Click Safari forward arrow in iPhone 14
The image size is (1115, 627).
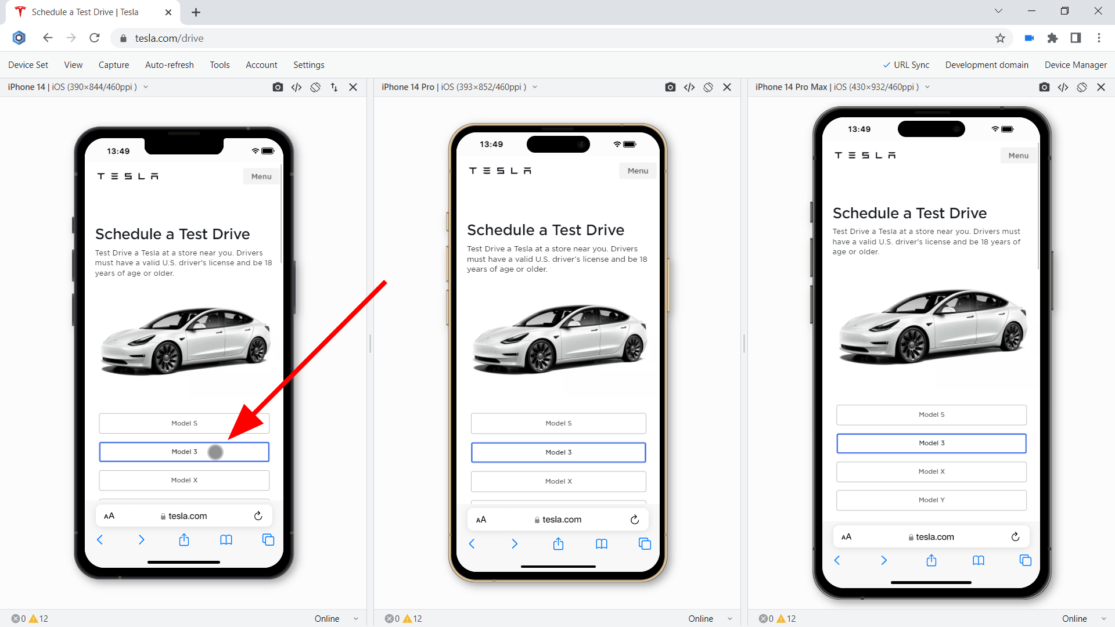click(x=141, y=540)
